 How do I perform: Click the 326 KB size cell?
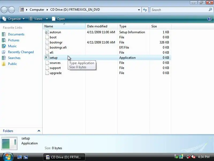click(164, 42)
